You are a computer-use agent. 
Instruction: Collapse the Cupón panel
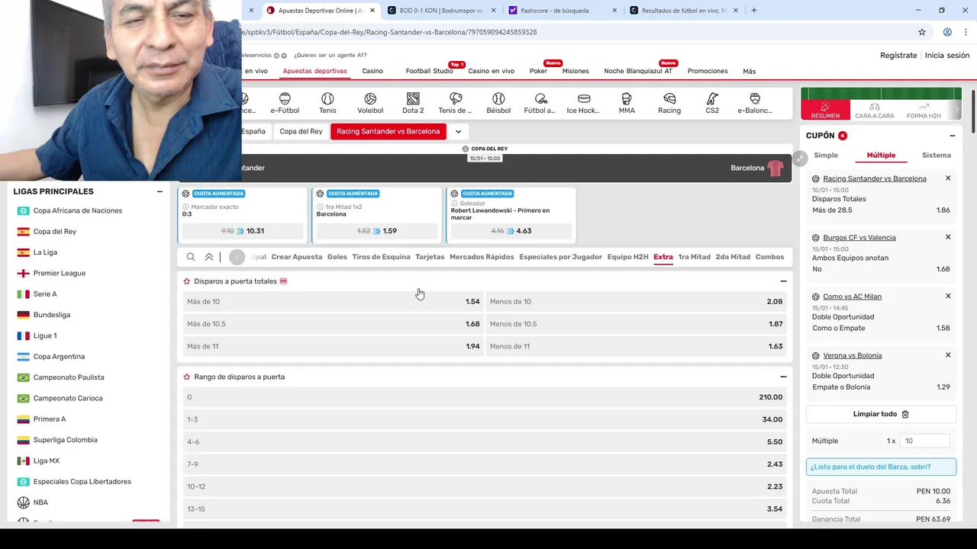(953, 136)
